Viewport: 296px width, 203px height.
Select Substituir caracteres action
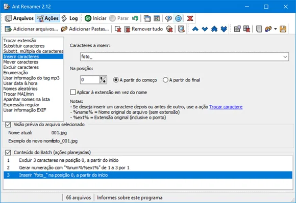coord(33,46)
